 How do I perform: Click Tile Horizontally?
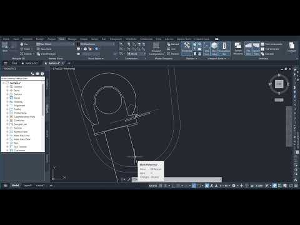272,44
